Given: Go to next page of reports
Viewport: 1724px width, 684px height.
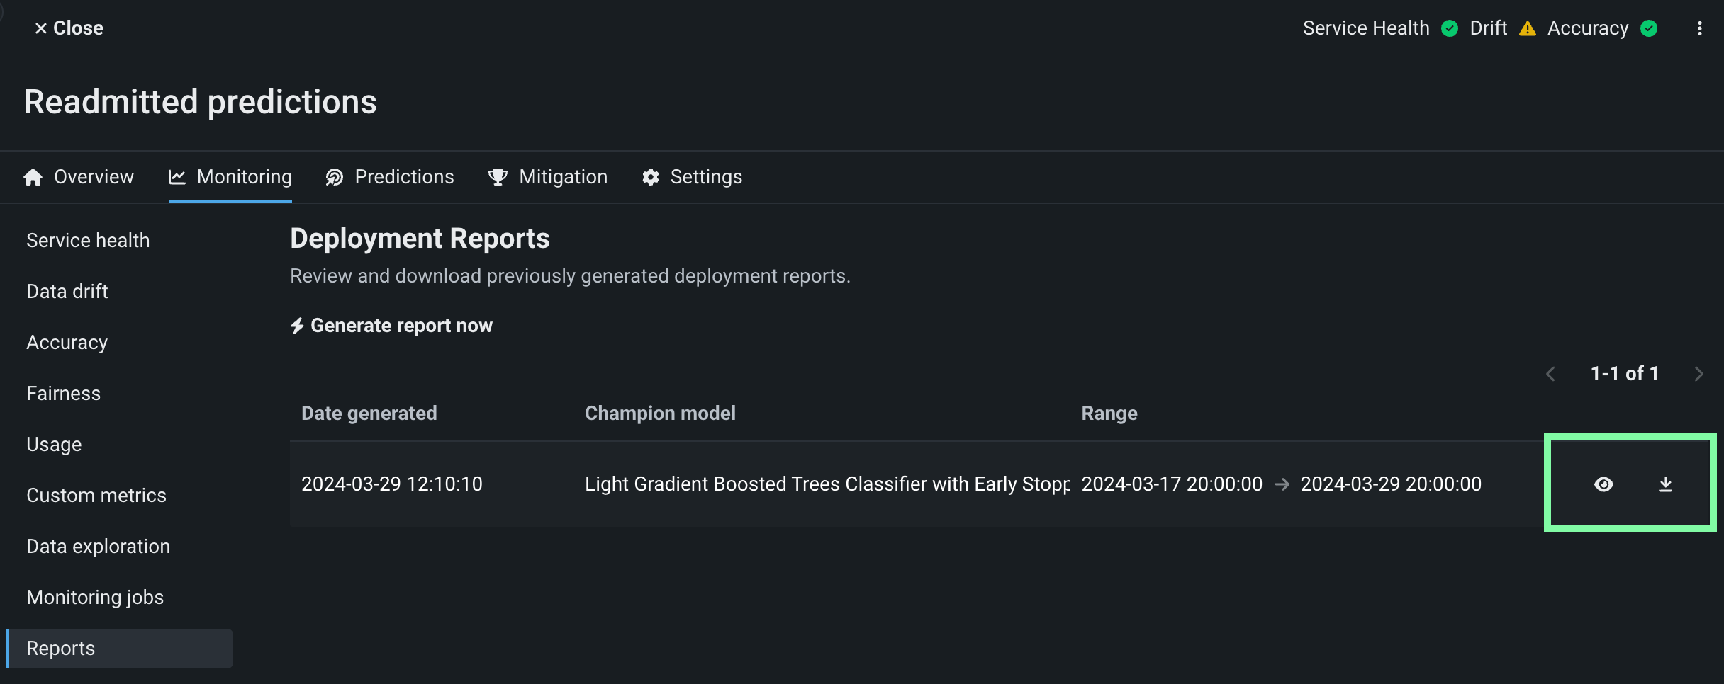Looking at the screenshot, I should [1698, 374].
